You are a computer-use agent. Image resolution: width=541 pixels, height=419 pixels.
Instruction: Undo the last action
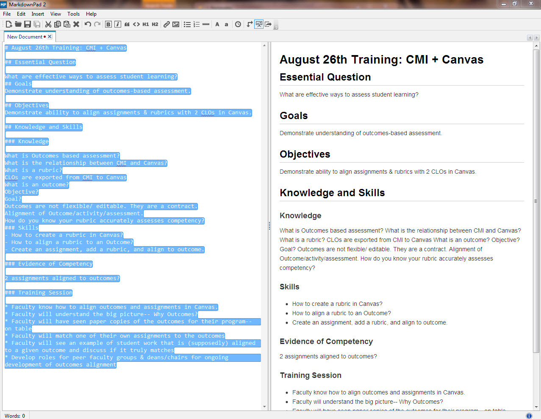[x=88, y=24]
